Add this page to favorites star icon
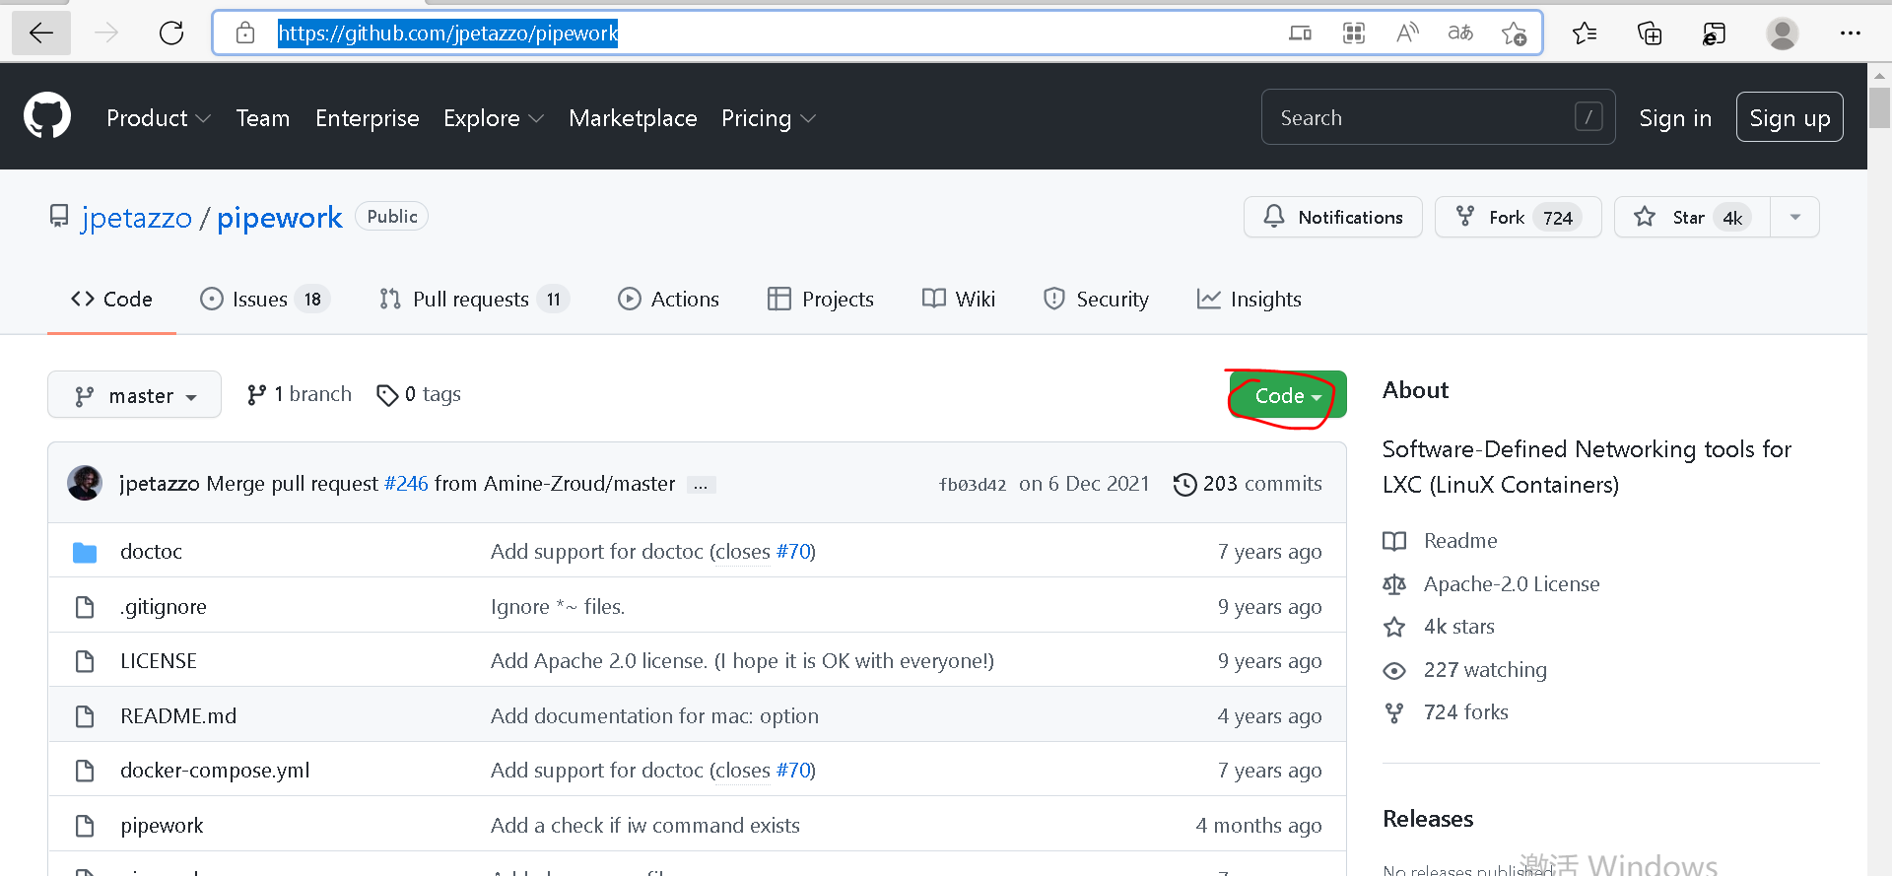The height and width of the screenshot is (876, 1892). pyautogui.click(x=1515, y=34)
